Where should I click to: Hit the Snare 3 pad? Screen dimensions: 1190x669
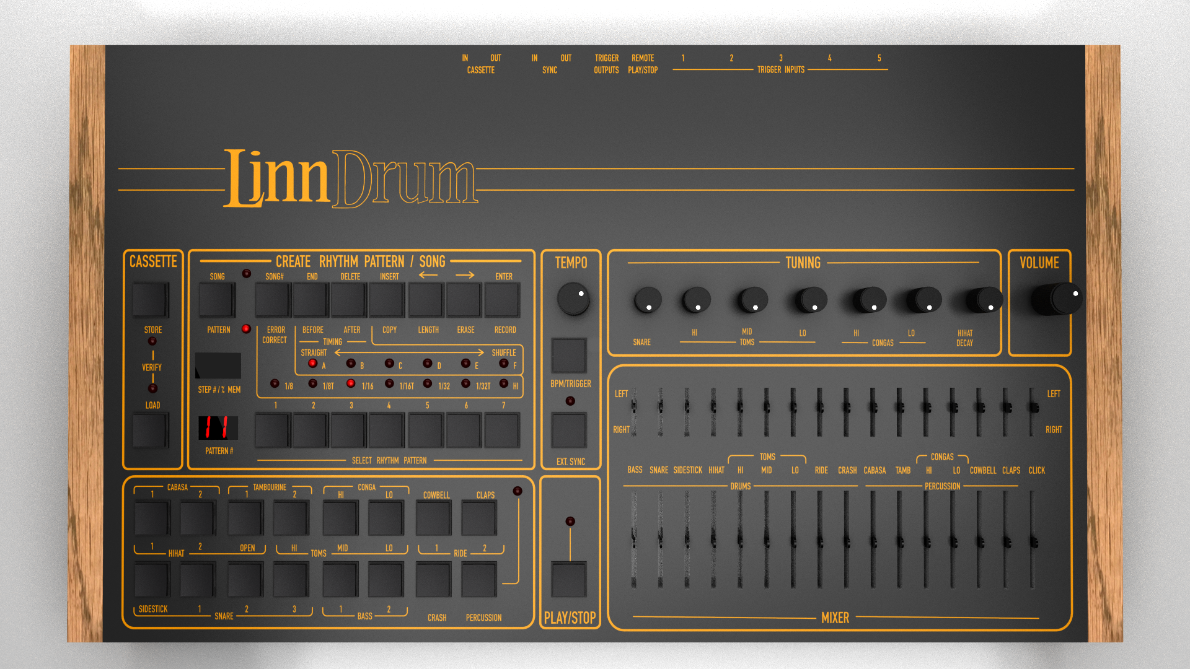[291, 580]
